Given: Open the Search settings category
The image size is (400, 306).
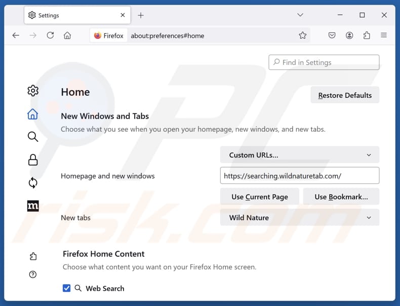Looking at the screenshot, I should (x=33, y=137).
